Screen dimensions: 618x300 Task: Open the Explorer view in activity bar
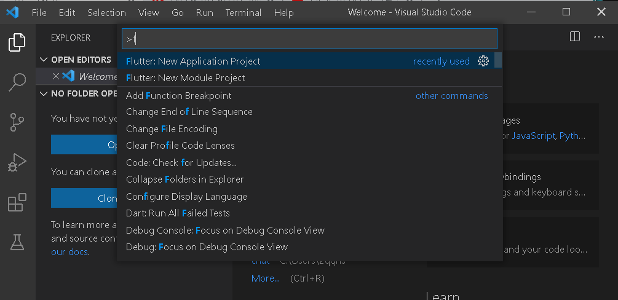click(17, 42)
